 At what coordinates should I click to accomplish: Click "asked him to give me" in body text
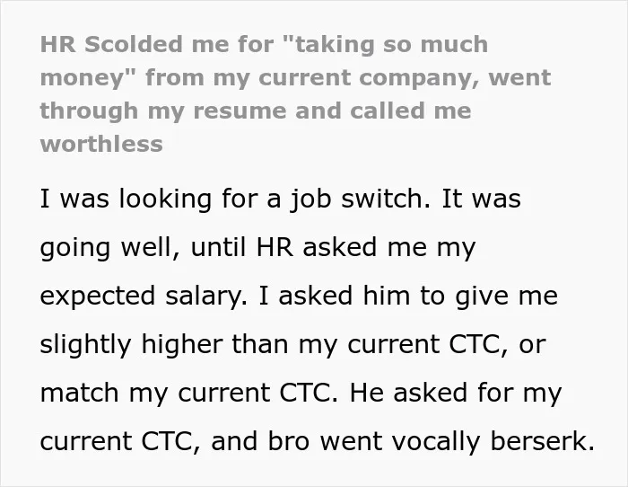[x=418, y=296]
